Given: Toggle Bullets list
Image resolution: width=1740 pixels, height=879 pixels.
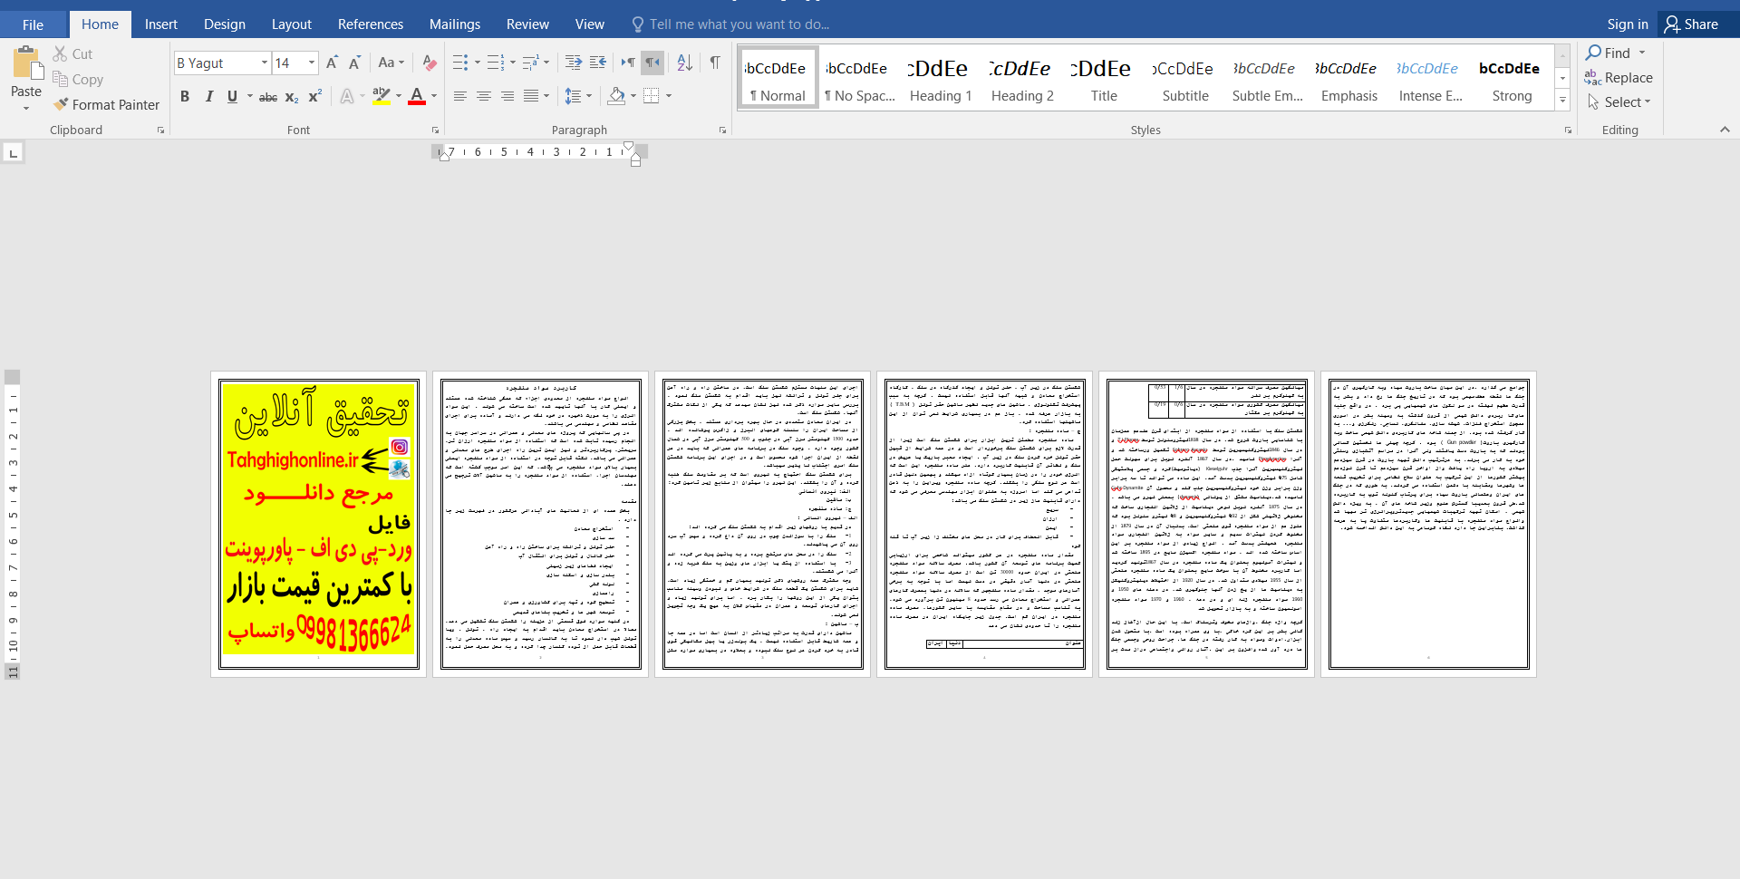Looking at the screenshot, I should pos(460,63).
